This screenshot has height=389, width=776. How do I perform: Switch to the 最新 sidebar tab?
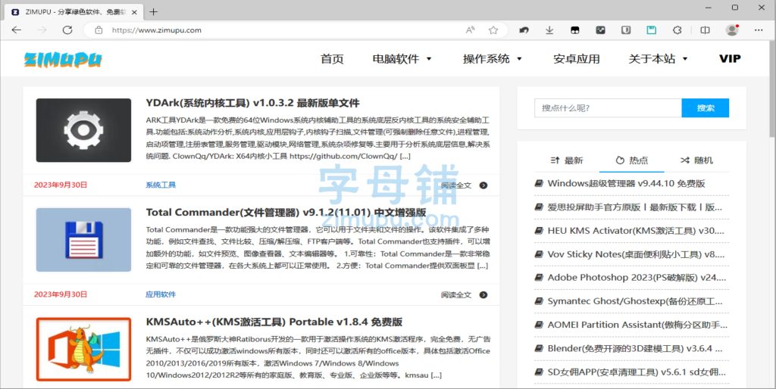567,160
